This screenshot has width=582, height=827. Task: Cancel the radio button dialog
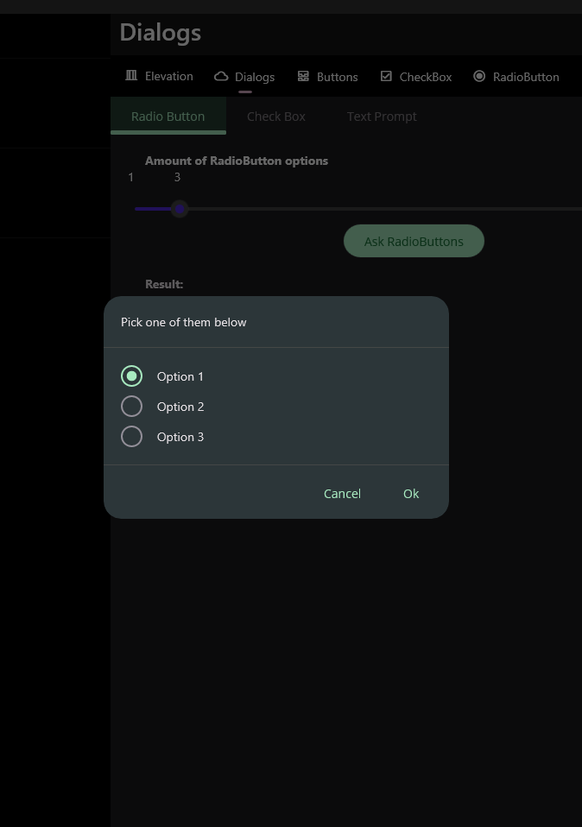click(342, 493)
